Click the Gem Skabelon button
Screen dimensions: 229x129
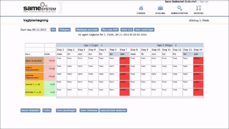[x=88, y=111]
